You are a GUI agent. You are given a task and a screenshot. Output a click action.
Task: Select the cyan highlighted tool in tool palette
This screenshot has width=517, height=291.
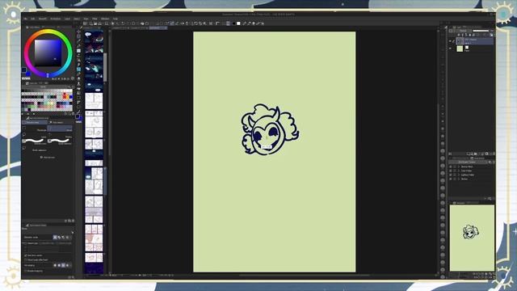[78, 70]
